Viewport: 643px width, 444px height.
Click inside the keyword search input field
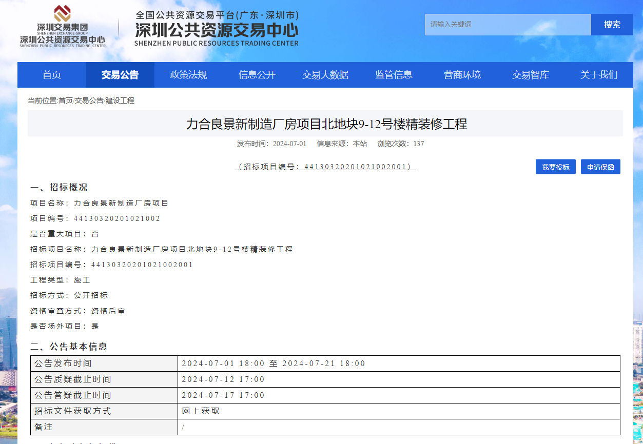(508, 25)
